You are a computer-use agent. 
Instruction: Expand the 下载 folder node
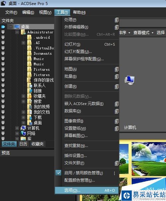pos(23,117)
